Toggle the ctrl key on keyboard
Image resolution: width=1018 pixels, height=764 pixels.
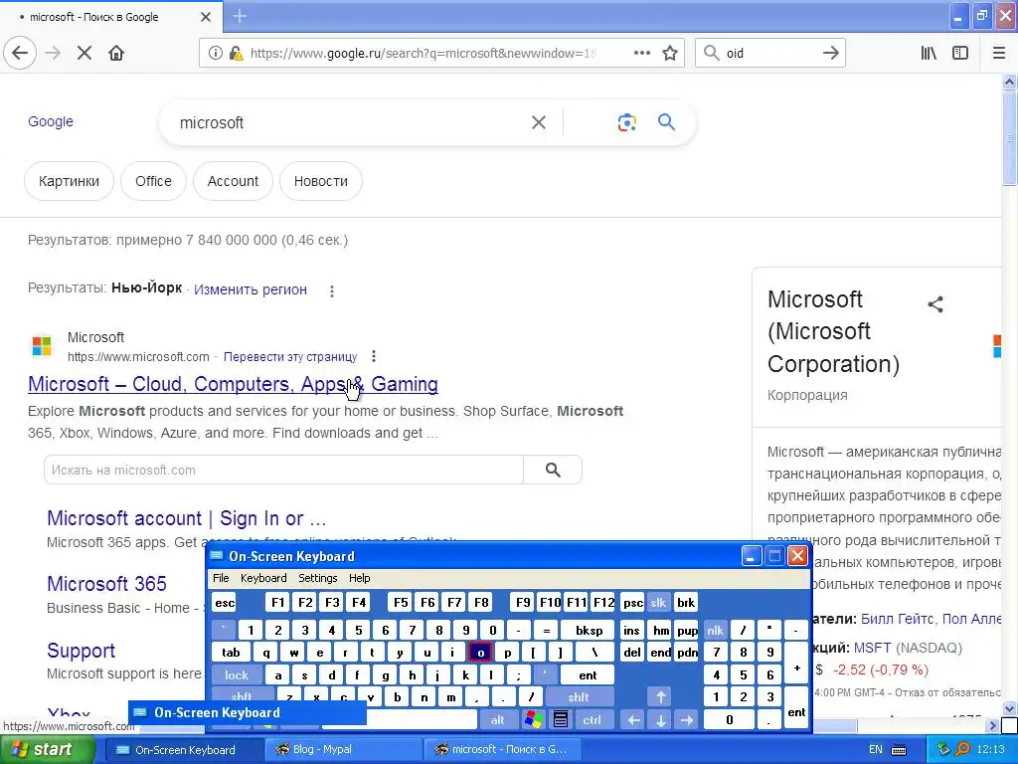click(592, 720)
